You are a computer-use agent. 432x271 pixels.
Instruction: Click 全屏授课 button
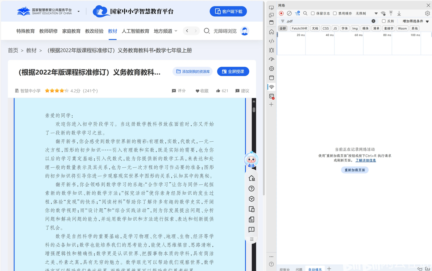pos(233,71)
